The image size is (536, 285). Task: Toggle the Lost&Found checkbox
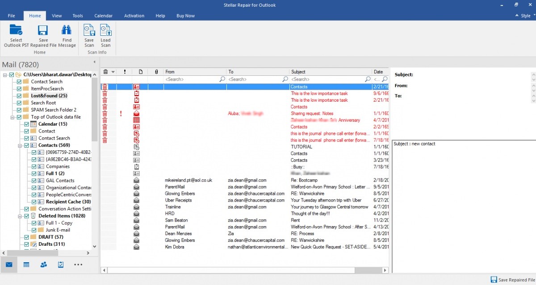tap(19, 96)
